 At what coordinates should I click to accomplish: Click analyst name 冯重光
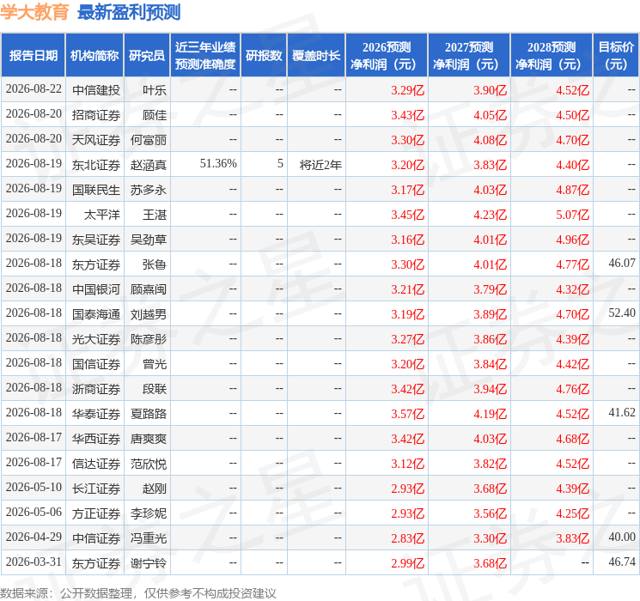(x=148, y=538)
